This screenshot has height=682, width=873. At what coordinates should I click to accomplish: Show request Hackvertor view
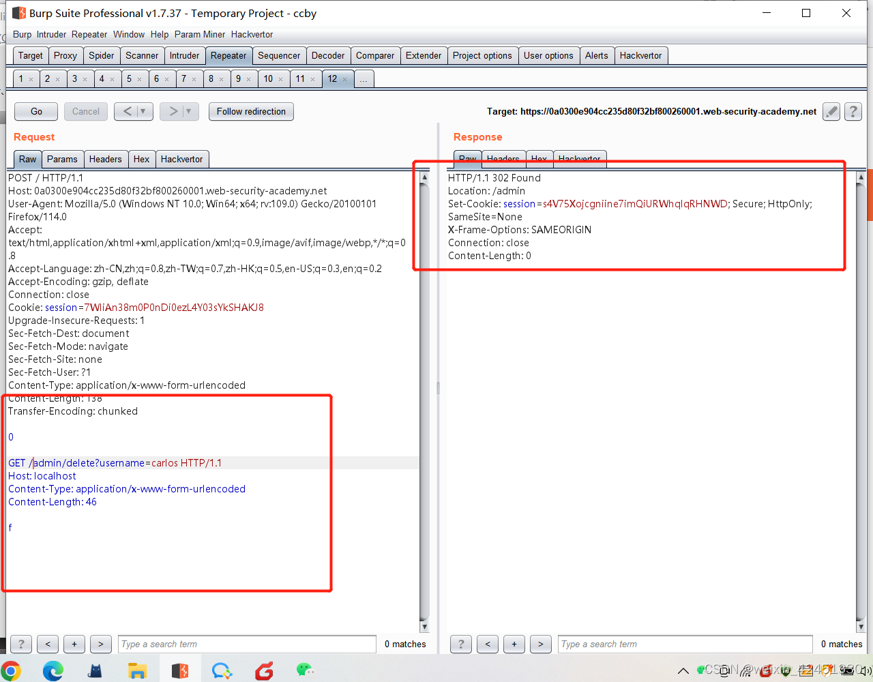click(x=181, y=159)
